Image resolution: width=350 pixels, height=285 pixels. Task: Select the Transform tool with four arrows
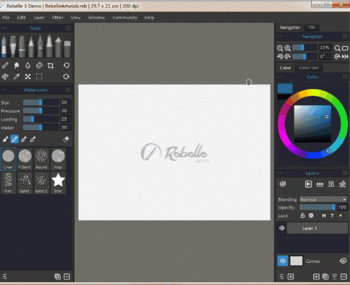(x=29, y=77)
